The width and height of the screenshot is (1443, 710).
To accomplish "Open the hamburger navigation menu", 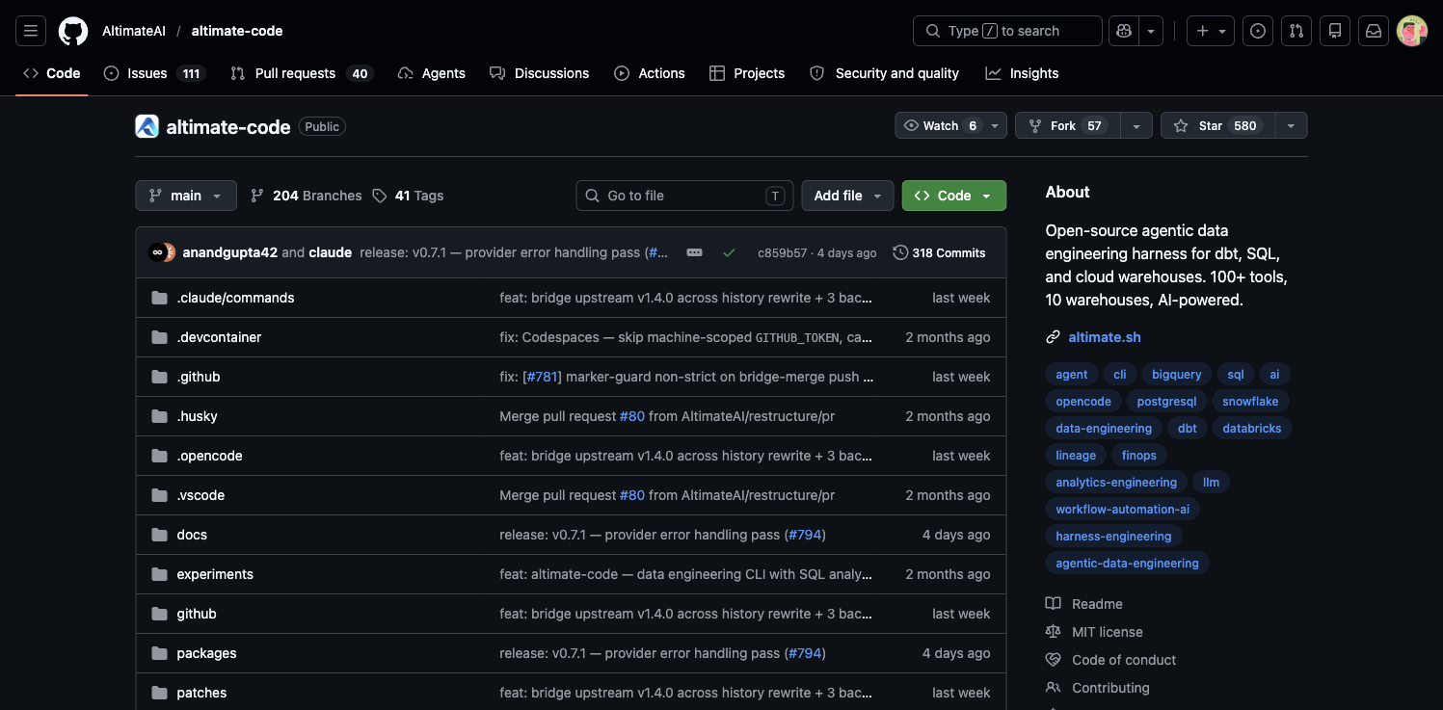I will click(x=31, y=31).
